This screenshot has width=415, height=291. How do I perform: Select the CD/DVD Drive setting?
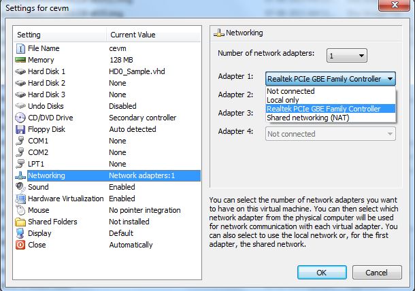tap(107, 118)
